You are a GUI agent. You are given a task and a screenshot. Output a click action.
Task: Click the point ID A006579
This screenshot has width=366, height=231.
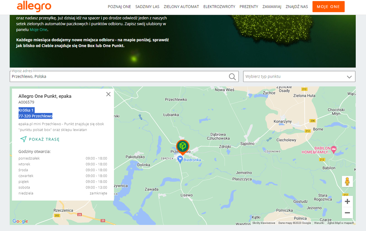point(26,102)
